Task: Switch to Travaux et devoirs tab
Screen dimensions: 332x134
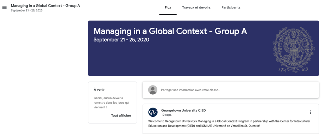Action: pos(196,8)
